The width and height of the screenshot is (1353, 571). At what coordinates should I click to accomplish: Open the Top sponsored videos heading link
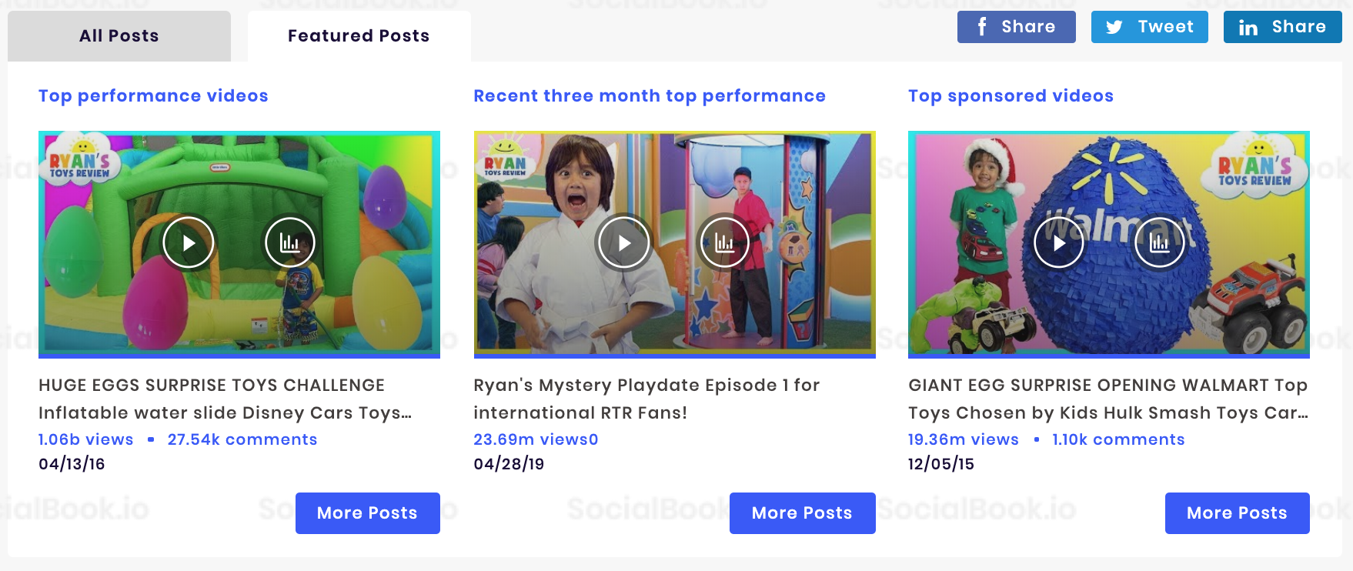1011,96
